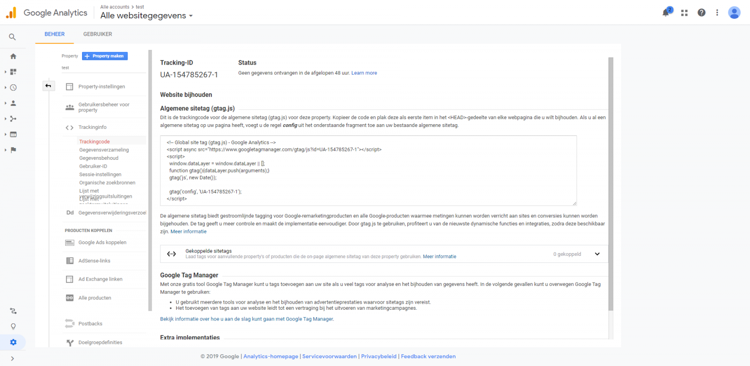This screenshot has height=366, width=750.
Task: Click the UA-154785267-1 tracking ID text
Action: click(x=189, y=75)
